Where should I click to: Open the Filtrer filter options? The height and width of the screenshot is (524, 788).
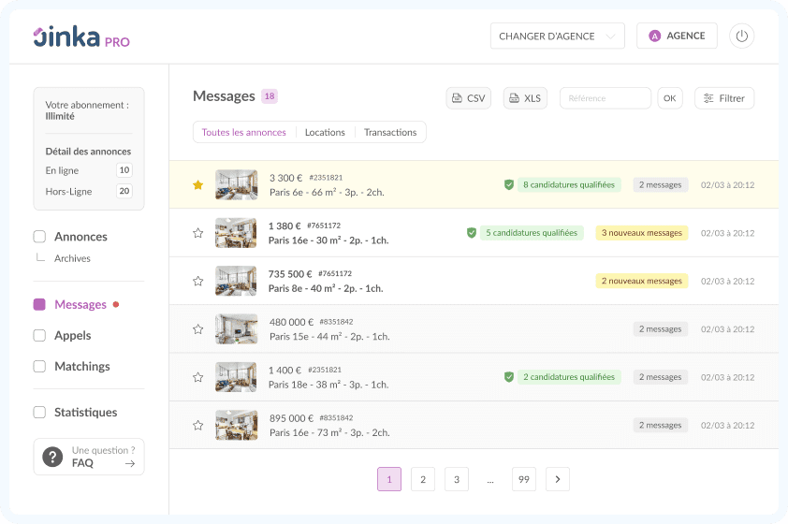723,98
